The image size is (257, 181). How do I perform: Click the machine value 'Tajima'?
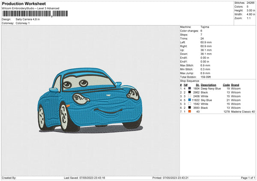(205, 27)
